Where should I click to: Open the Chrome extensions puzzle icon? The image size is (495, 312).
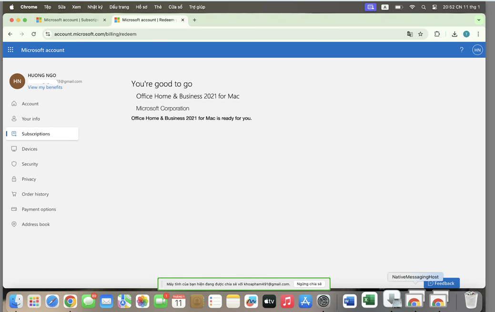tap(437, 34)
